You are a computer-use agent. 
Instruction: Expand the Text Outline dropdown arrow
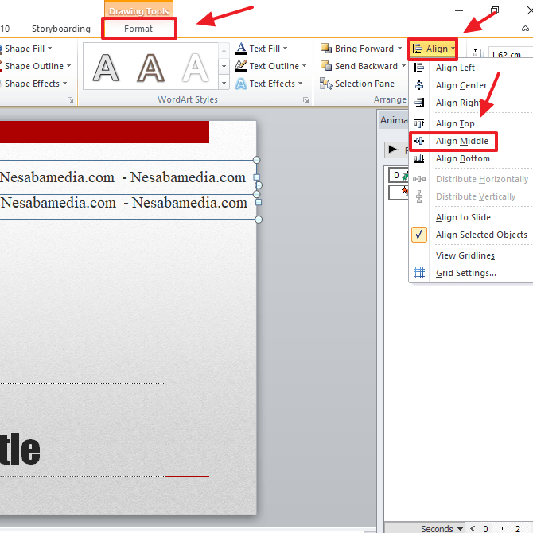click(304, 65)
